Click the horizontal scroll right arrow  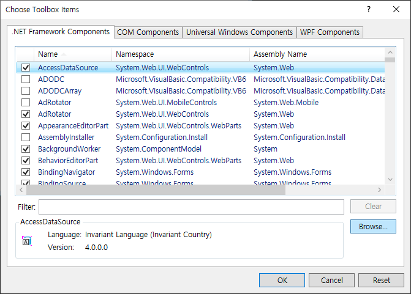pos(379,189)
